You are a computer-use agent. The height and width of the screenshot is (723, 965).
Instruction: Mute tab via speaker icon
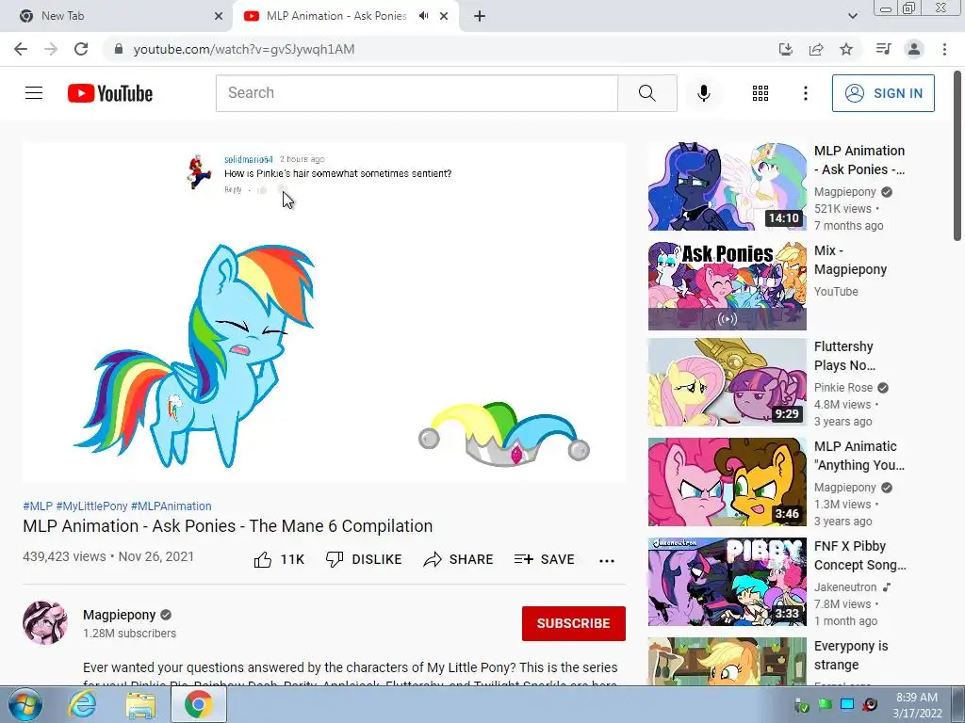pyautogui.click(x=423, y=16)
